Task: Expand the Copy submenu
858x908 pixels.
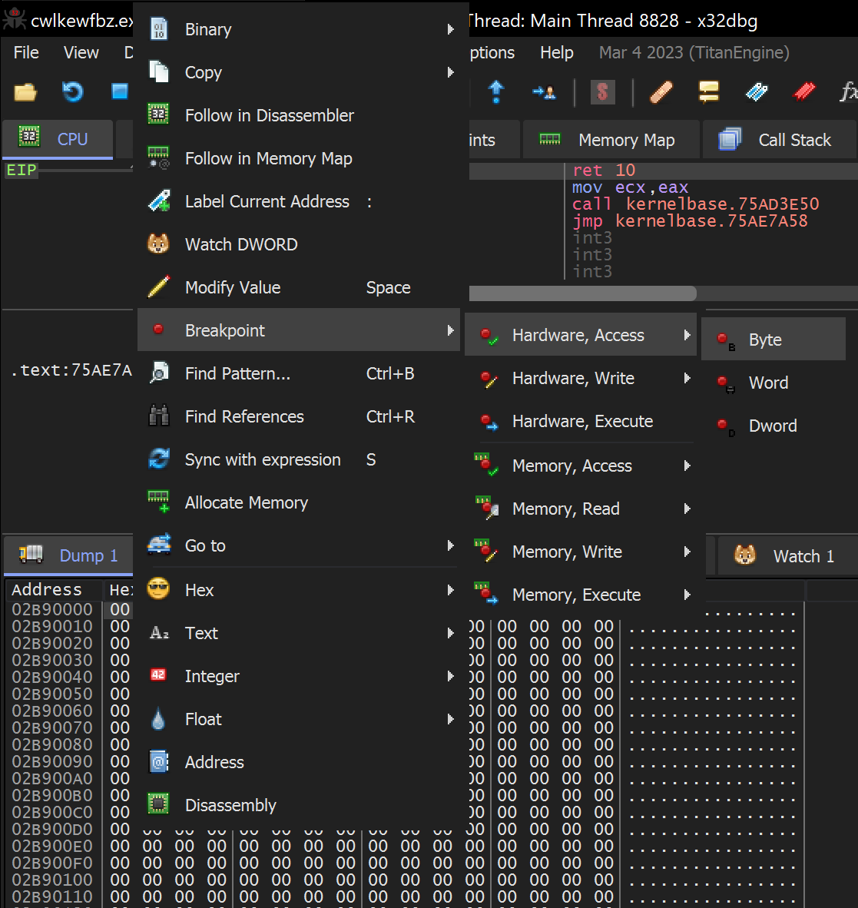Action: tap(451, 71)
